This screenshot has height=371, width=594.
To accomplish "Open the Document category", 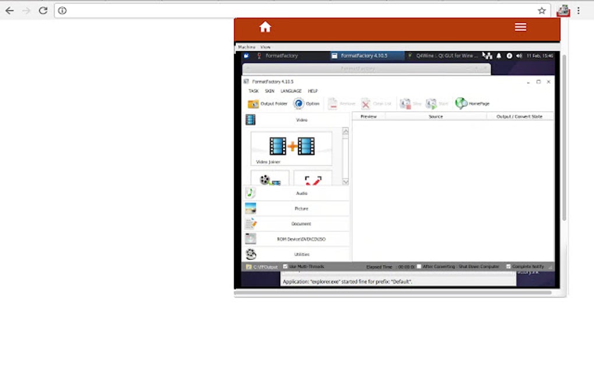I will pos(301,223).
